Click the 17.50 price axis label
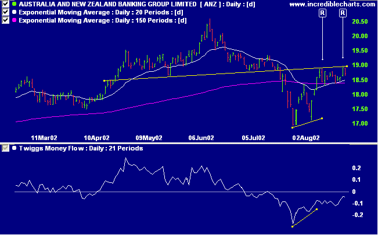Image resolution: width=378 pixels, height=235 pixels. (360, 109)
